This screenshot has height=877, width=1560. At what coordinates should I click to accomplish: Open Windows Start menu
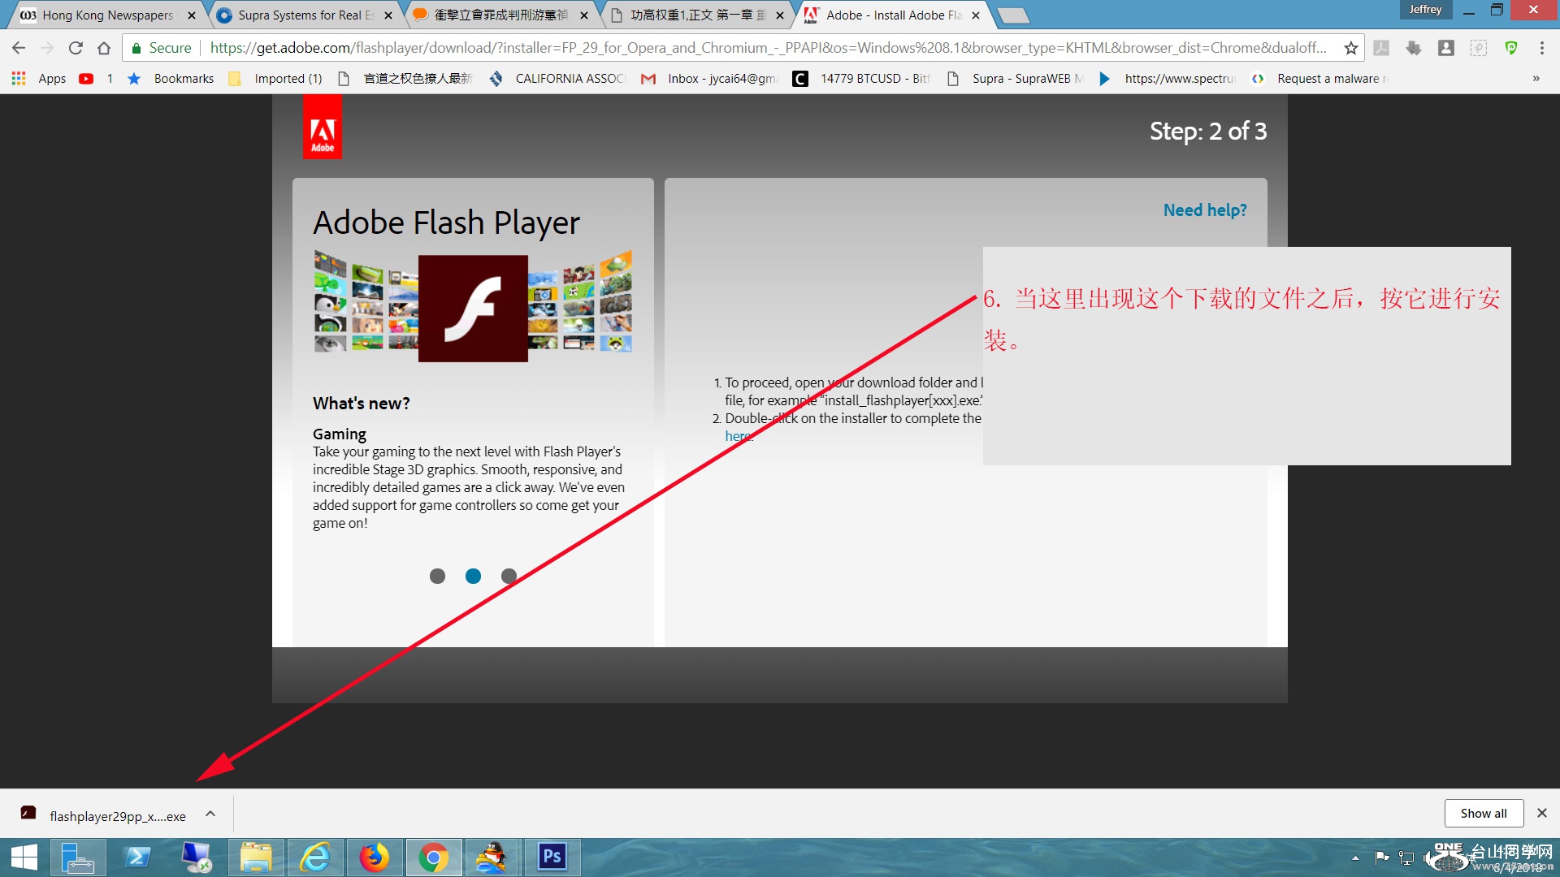[24, 858]
